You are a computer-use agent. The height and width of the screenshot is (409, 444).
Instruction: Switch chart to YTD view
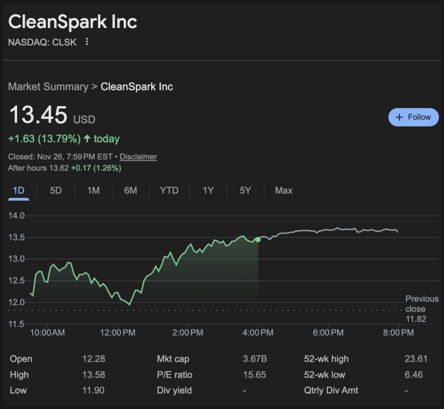[x=169, y=190]
